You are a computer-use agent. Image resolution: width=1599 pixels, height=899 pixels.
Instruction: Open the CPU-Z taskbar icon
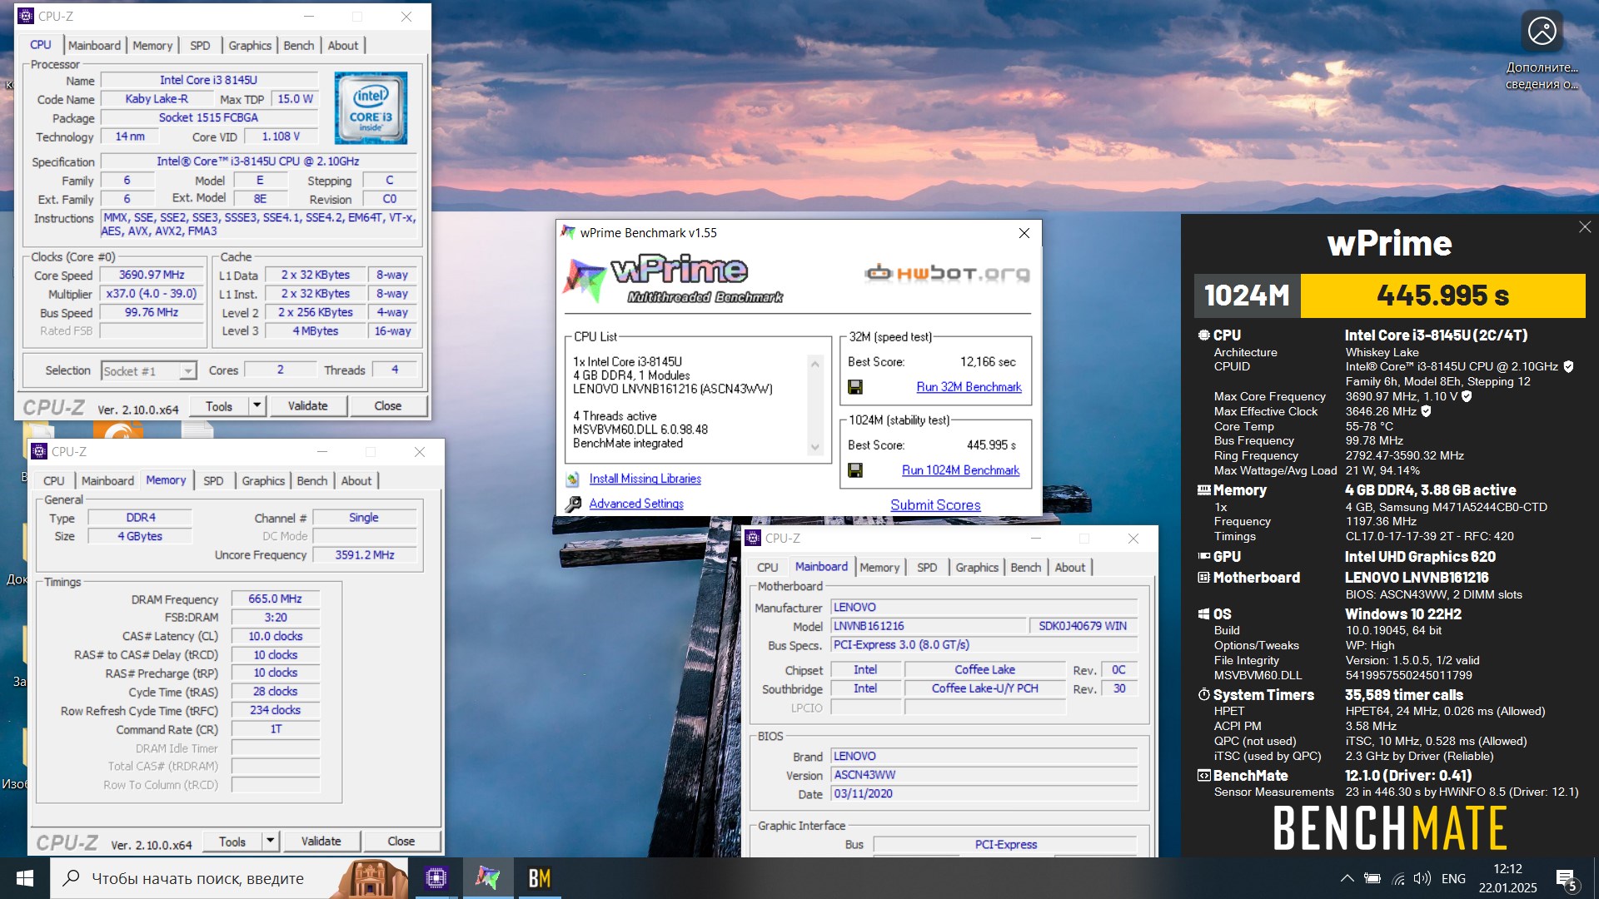(436, 878)
